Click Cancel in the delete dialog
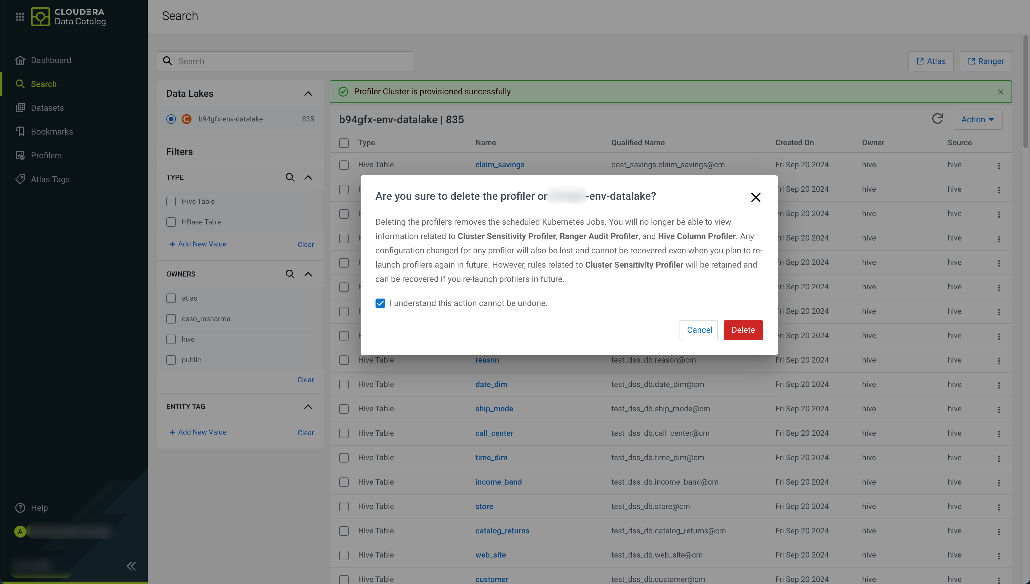1030x584 pixels. tap(699, 330)
